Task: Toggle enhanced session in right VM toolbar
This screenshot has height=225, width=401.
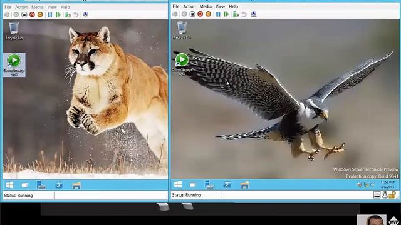Action: click(x=253, y=14)
